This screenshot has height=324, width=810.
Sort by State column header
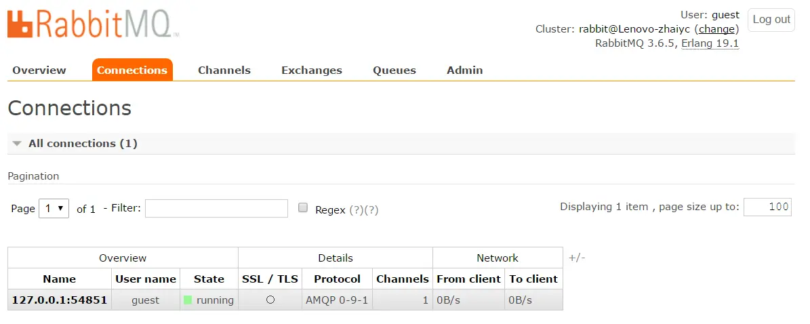point(209,279)
